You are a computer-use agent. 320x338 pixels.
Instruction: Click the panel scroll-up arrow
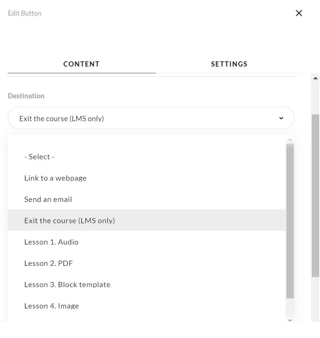coord(316,78)
